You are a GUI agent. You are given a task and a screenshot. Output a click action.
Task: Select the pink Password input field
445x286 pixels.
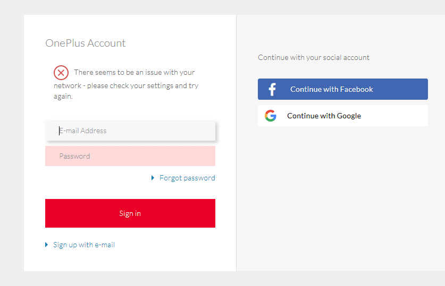click(130, 156)
